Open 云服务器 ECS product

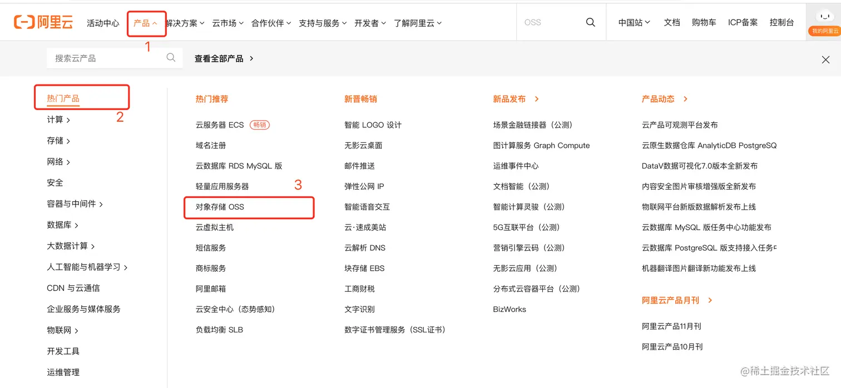click(x=220, y=125)
